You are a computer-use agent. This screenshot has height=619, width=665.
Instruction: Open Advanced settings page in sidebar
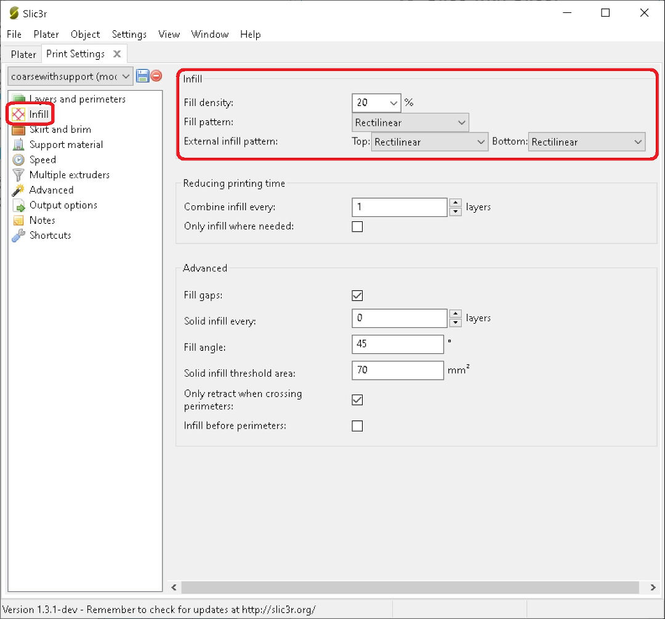click(51, 190)
